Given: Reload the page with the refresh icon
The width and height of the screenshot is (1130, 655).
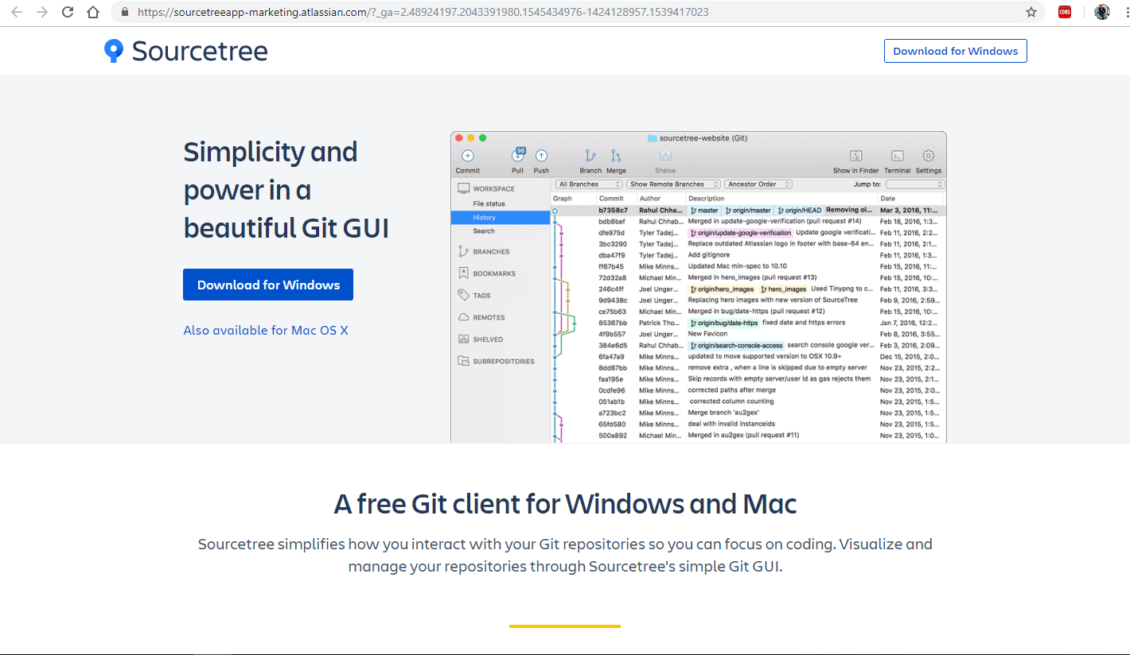Looking at the screenshot, I should pos(68,12).
